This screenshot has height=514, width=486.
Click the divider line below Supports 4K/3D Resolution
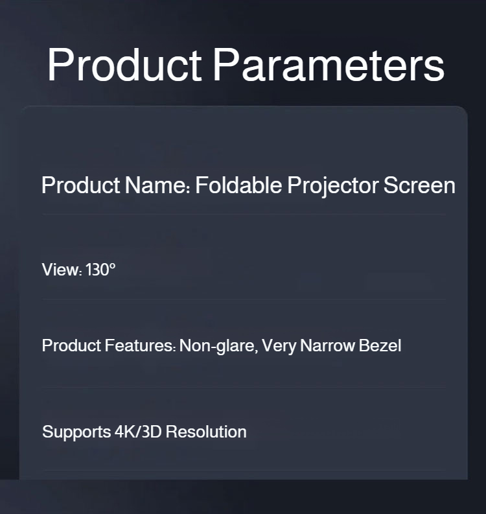pos(244,471)
